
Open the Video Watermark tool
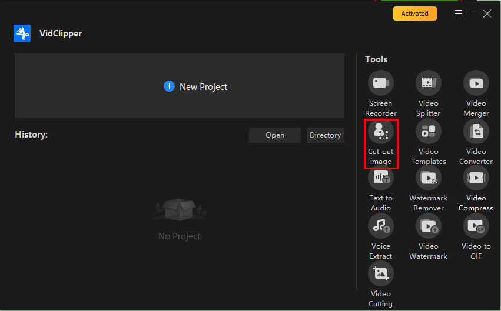[x=428, y=226]
